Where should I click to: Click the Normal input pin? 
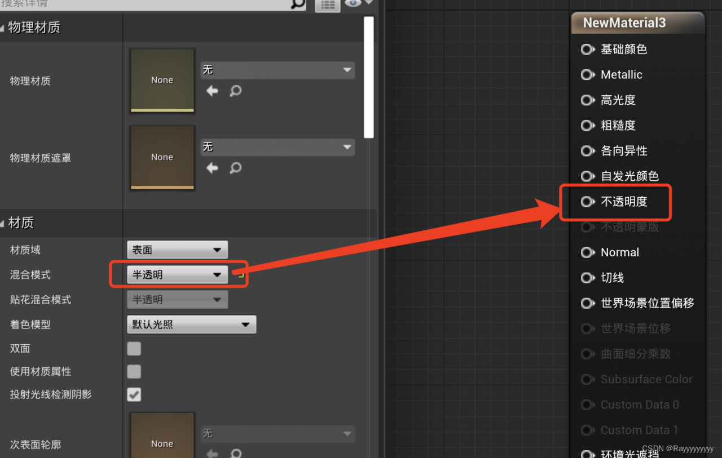588,252
